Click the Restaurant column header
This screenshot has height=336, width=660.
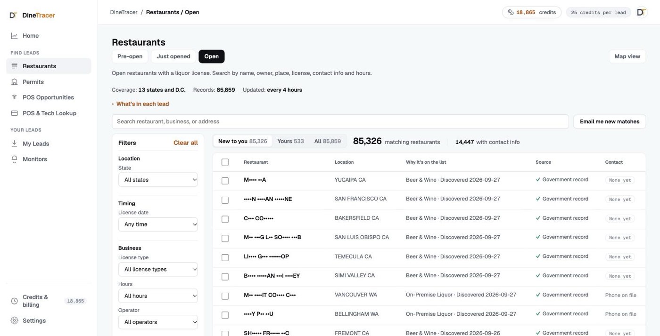[x=256, y=162]
